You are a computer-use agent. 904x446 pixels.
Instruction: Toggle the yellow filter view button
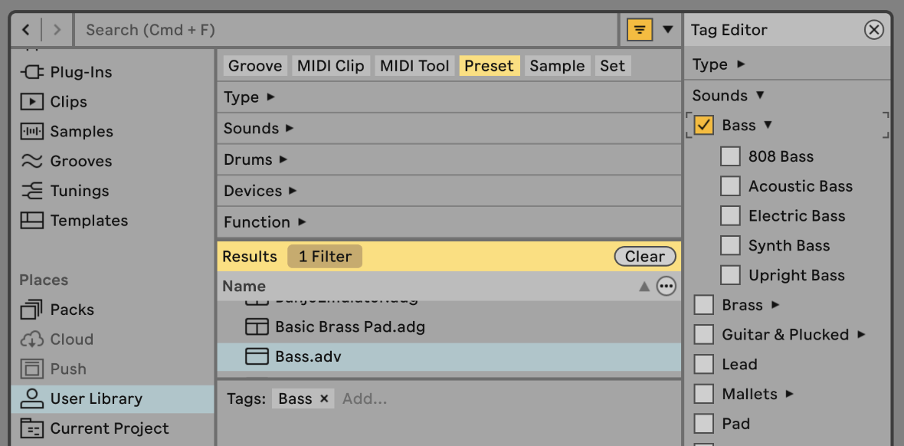[x=640, y=30]
